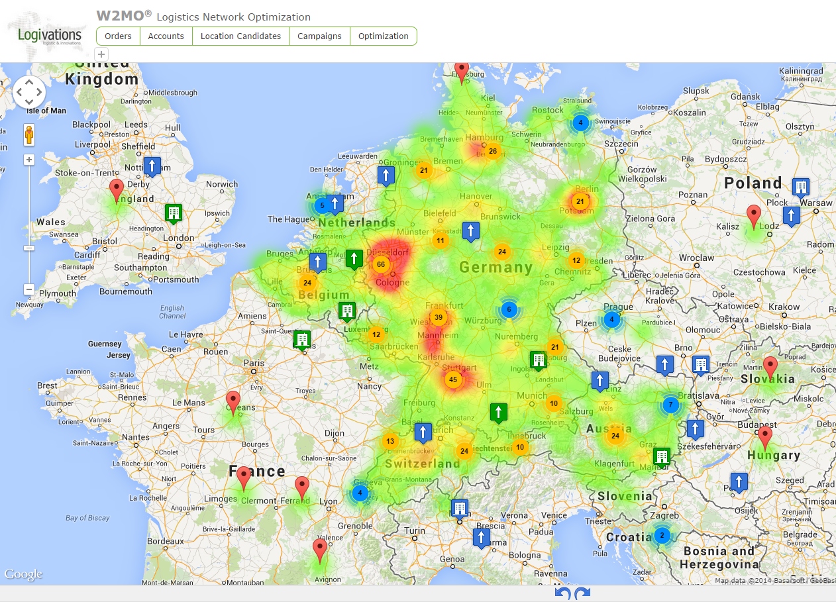The width and height of the screenshot is (836, 602).
Task: Open the Orders tab
Action: [118, 36]
